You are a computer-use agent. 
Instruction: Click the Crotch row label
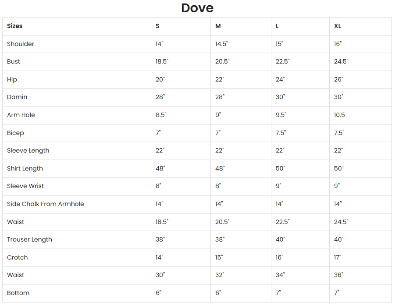[18, 257]
